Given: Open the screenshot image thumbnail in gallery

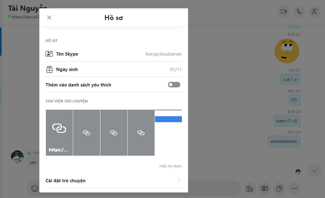Looking at the screenshot, I should click(168, 133).
